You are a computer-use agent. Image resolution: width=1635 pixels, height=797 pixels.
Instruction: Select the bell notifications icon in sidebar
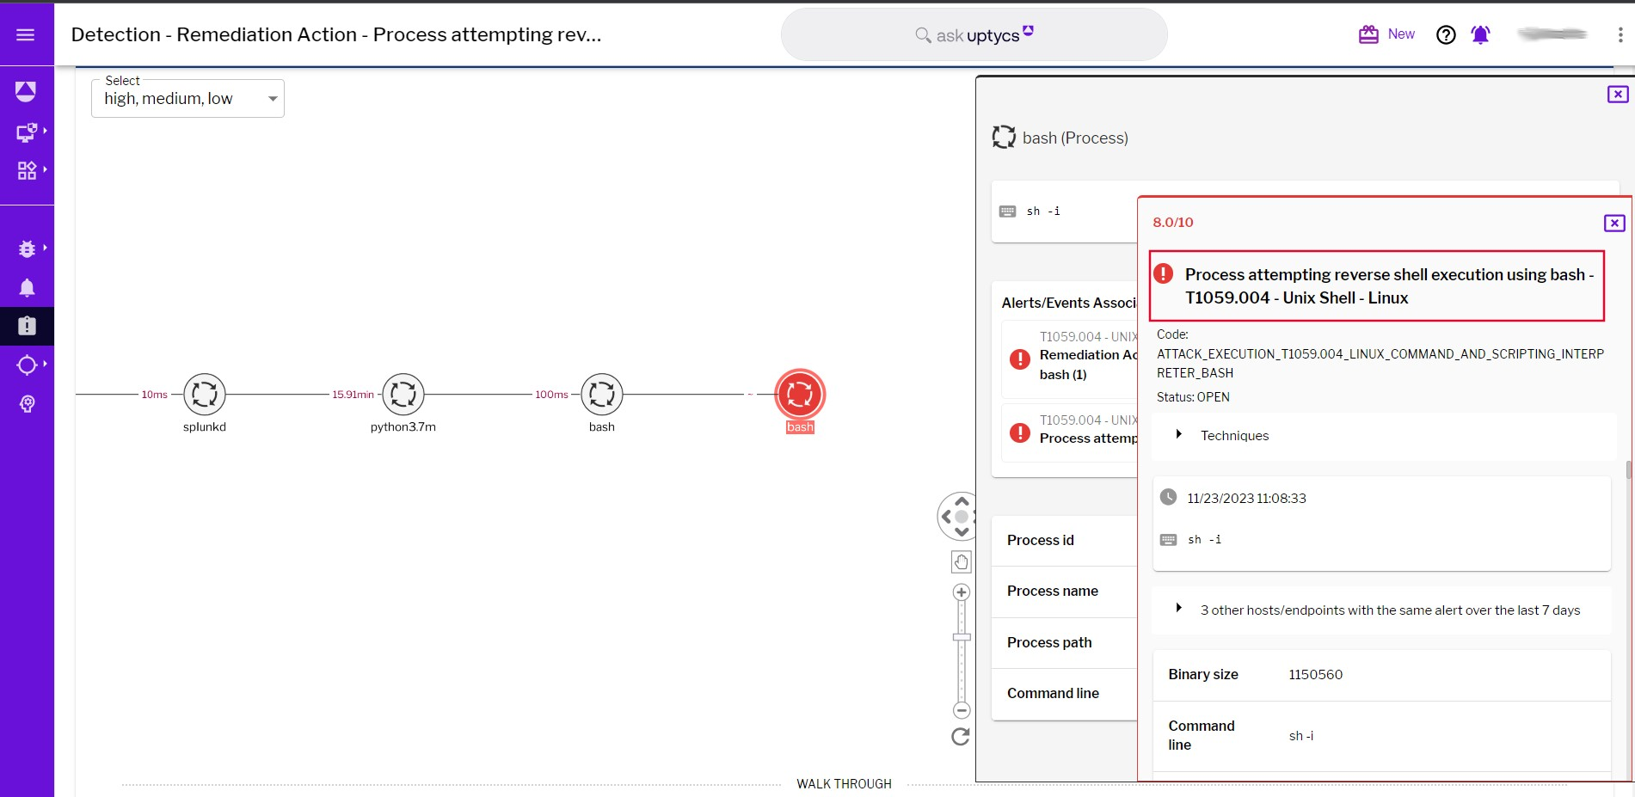pyautogui.click(x=27, y=287)
